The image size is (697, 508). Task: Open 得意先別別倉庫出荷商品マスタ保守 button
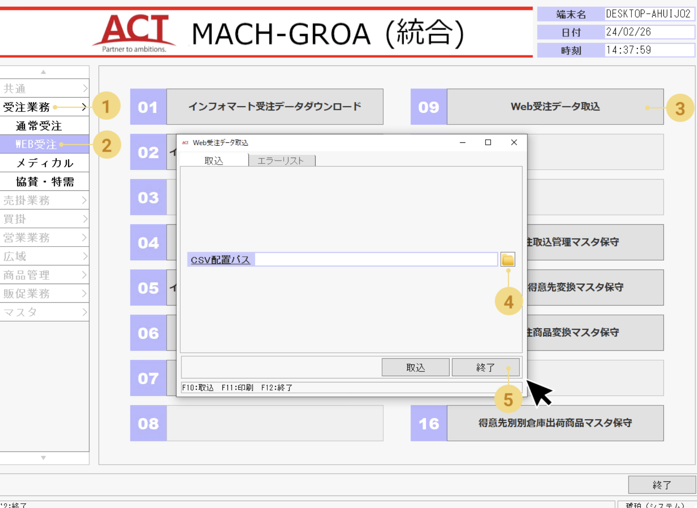click(x=555, y=423)
